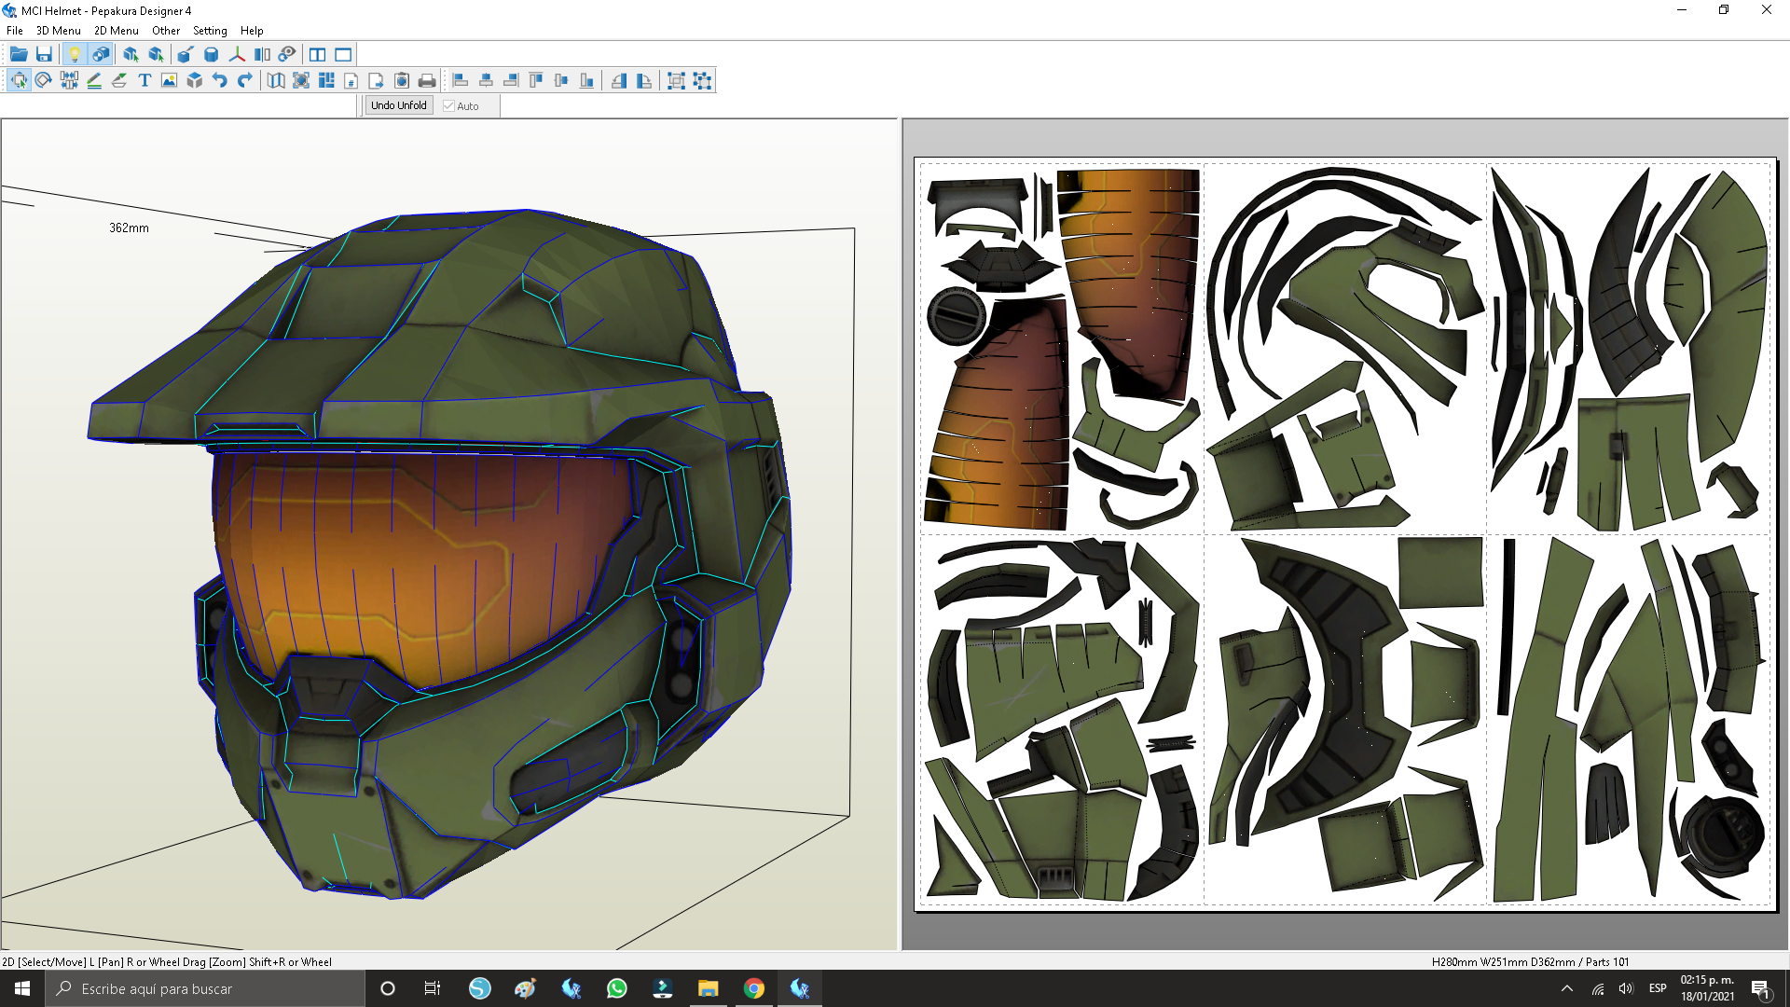This screenshot has width=1790, height=1007.
Task: Click the Open file folder icon
Action: coord(19,54)
